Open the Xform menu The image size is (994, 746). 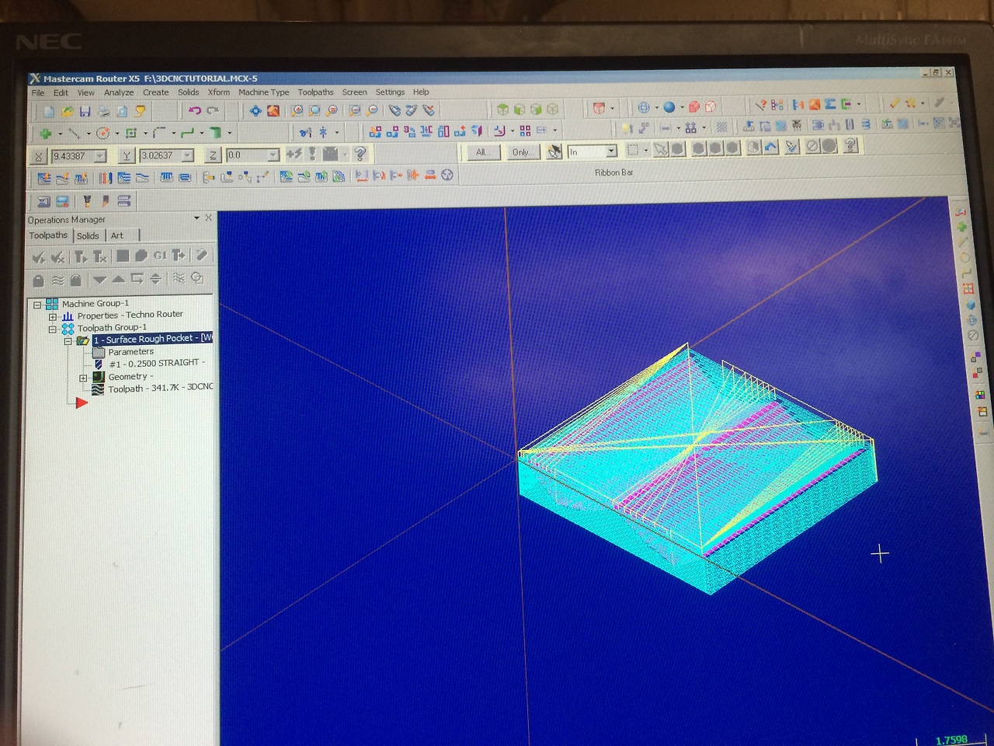(x=219, y=92)
